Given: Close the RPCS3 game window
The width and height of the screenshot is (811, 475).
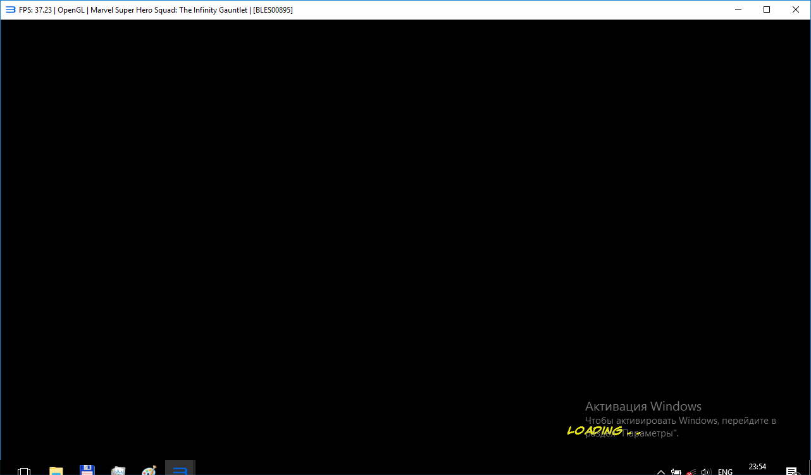Looking at the screenshot, I should [796, 9].
